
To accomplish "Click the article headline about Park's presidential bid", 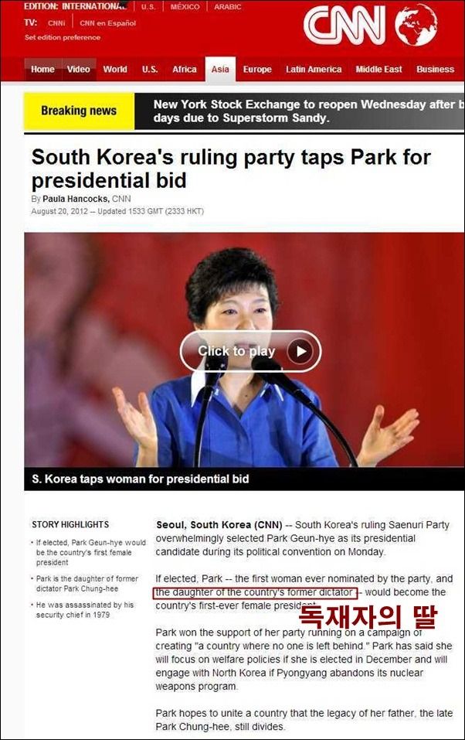I will pos(231,169).
